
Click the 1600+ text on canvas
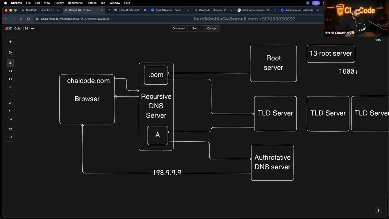[x=348, y=71]
